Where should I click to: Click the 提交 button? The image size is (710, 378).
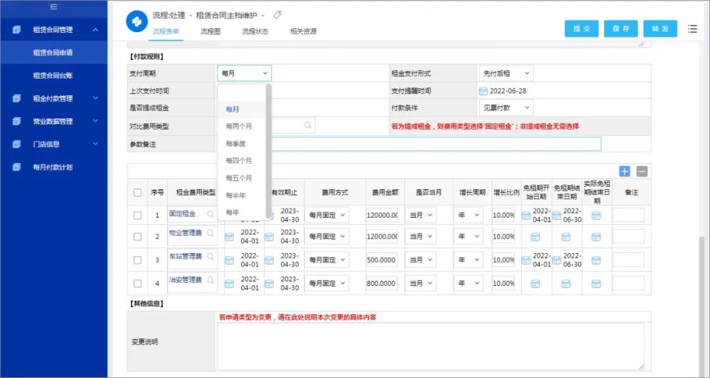582,28
